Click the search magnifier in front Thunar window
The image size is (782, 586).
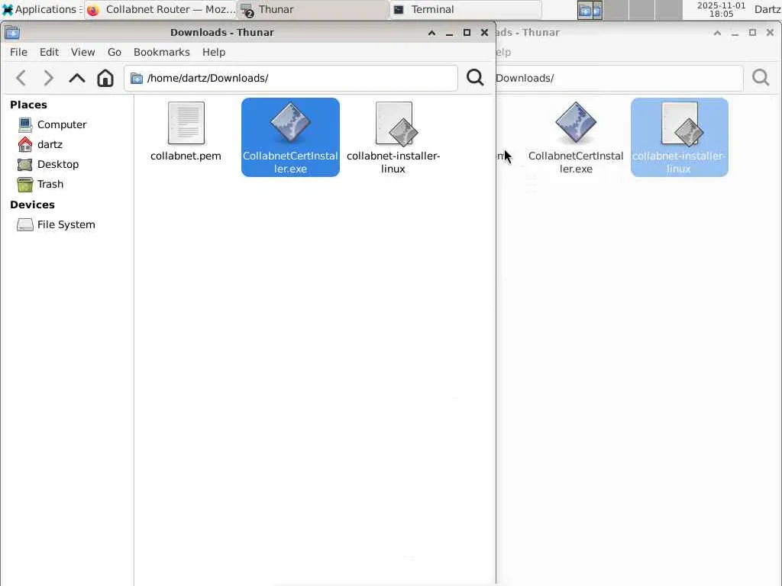[x=475, y=77]
